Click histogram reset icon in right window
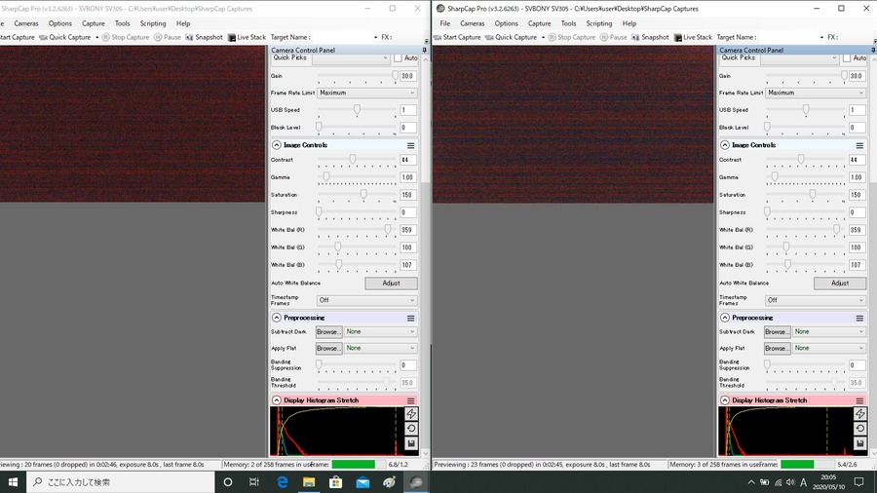Image resolution: width=877 pixels, height=493 pixels. pyautogui.click(x=859, y=428)
